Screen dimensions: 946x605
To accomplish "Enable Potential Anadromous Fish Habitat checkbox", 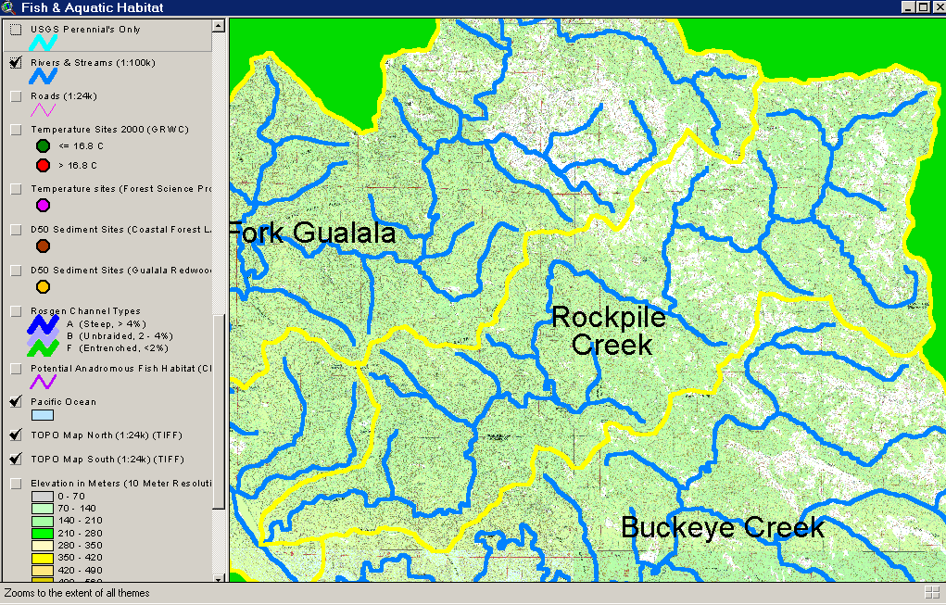I will 17,369.
